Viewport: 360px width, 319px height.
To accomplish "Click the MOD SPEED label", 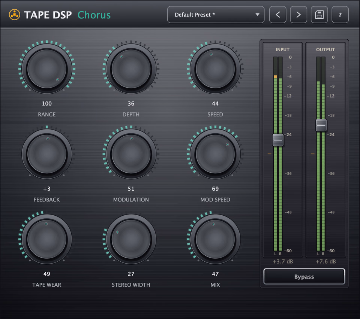I will coord(215,200).
